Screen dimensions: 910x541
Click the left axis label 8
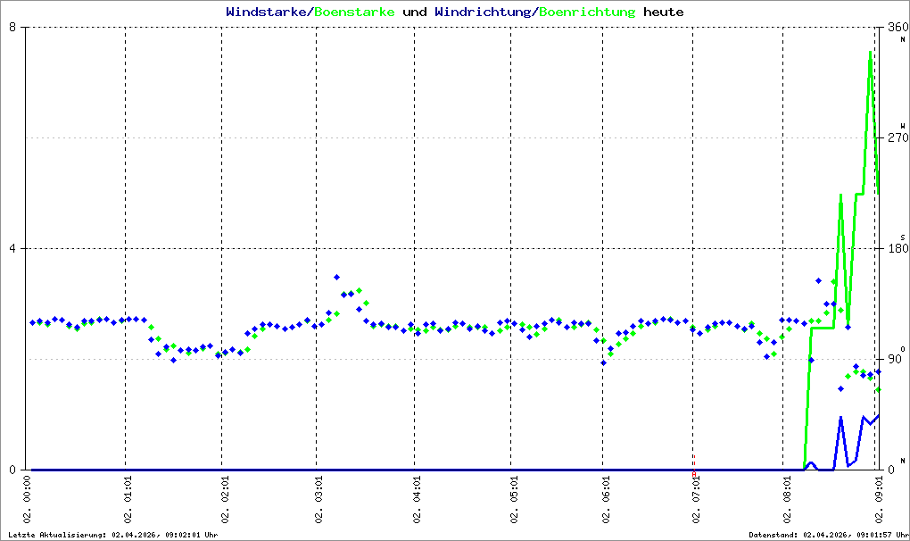pos(12,27)
